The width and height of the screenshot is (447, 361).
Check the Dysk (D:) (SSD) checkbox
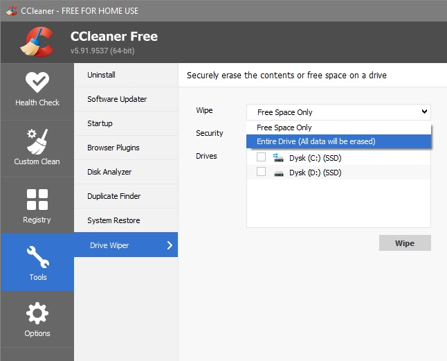point(261,172)
